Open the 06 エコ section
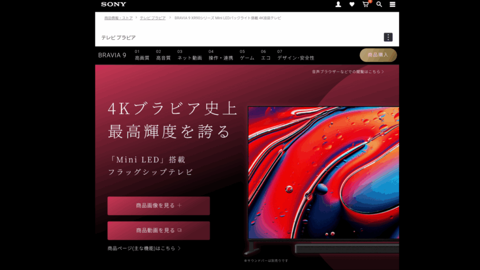480x270 pixels. (x=266, y=55)
